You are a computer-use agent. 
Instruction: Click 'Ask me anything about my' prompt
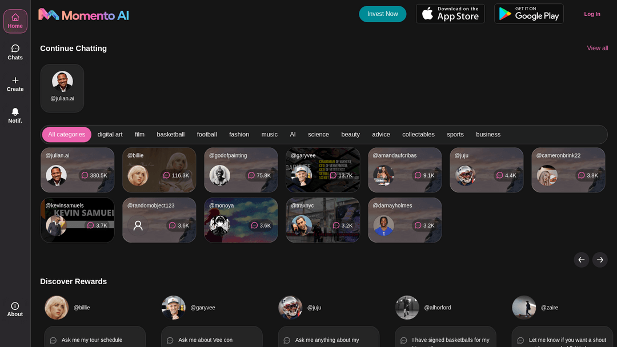click(328, 338)
